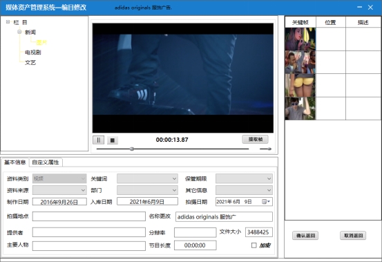Screen dimensions: 382x262
Task: Click the 提取帧 extract frame button
Action: [x=256, y=140]
